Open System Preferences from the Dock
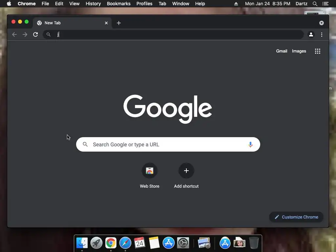The width and height of the screenshot is (336, 252). pos(183,243)
